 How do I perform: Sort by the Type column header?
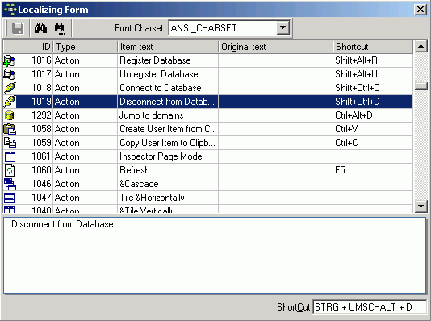coord(86,47)
